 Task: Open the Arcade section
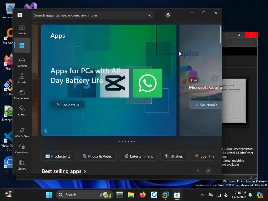22,78
